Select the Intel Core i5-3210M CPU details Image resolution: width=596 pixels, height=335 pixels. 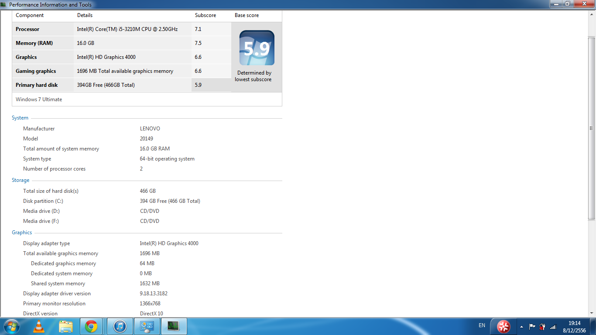[127, 29]
